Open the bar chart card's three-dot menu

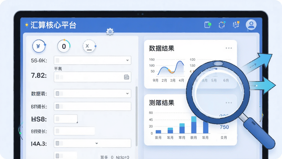(x=229, y=103)
